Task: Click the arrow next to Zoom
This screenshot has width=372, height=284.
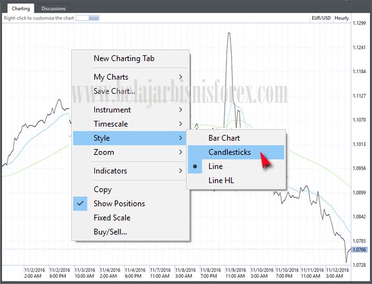Action: pos(181,152)
